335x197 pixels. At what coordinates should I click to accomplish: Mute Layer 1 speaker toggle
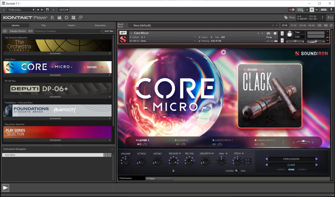tap(139, 144)
